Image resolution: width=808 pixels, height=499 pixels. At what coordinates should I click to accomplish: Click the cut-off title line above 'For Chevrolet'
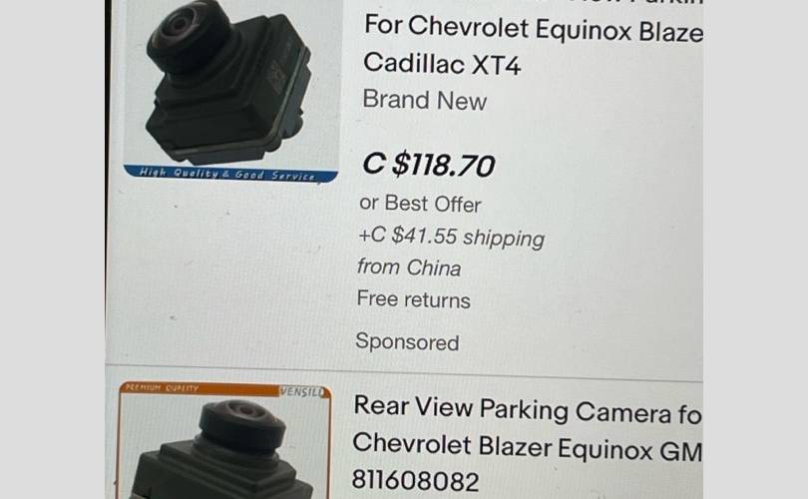(534, 3)
